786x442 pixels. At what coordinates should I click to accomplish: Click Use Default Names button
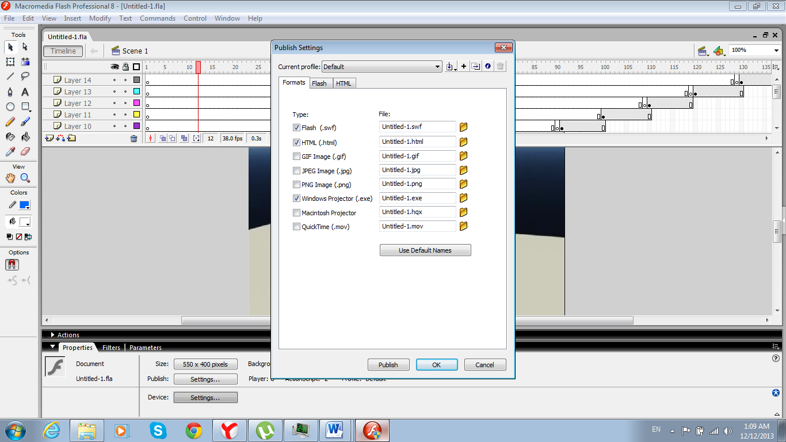point(425,250)
